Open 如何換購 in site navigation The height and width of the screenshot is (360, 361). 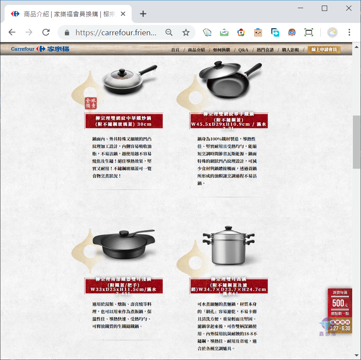click(x=221, y=50)
